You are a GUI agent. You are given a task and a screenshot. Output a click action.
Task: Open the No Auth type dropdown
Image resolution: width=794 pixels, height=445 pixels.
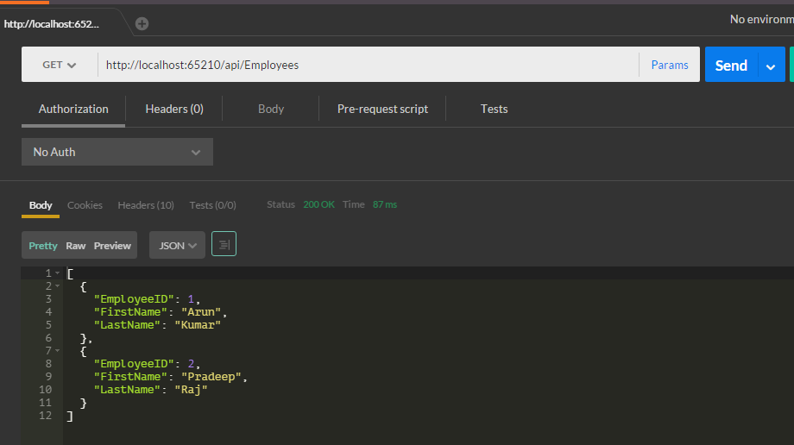(x=117, y=152)
